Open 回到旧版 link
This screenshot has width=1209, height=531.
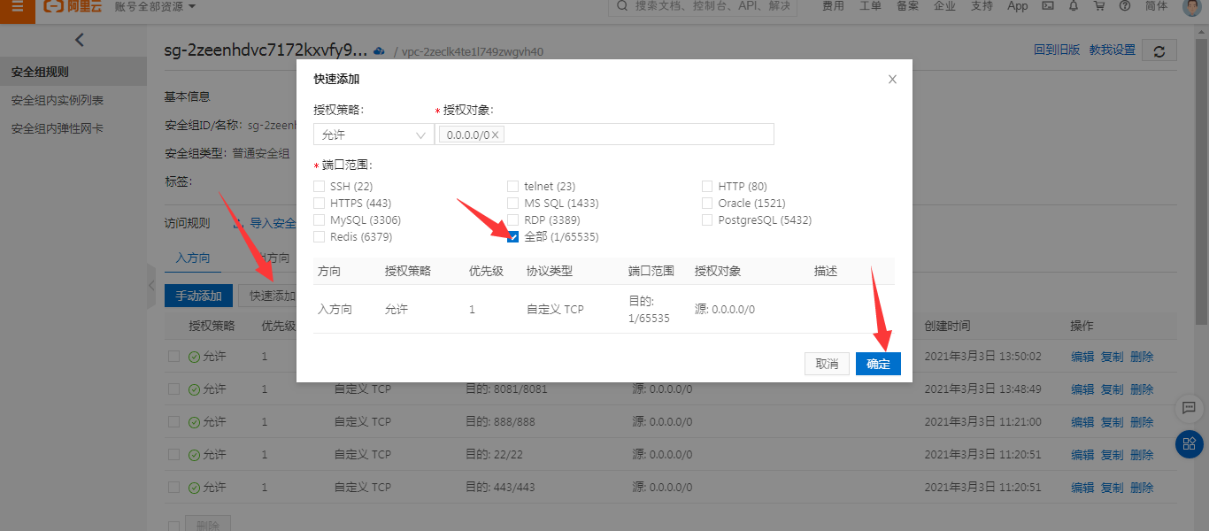click(1057, 50)
